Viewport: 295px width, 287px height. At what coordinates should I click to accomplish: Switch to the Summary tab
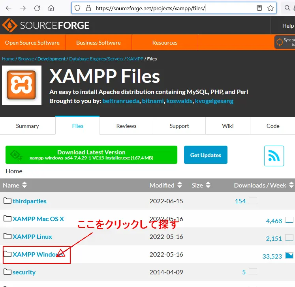tap(28, 126)
